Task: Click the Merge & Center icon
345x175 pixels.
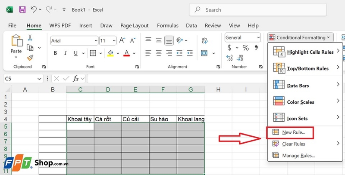Action: [204, 53]
